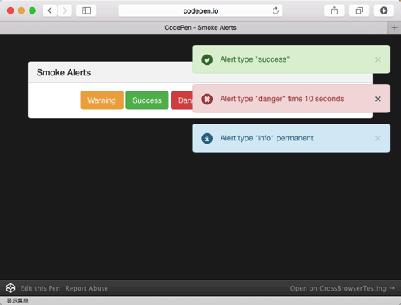This screenshot has height=305, width=401.
Task: Open the Edit this Pen link
Action: coord(40,288)
